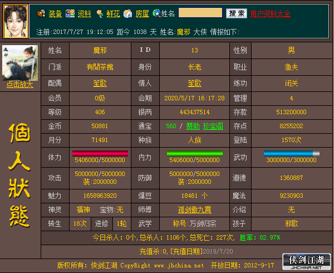334x273 pixels.
Task: Click the 搜索 search button
Action: click(237, 13)
